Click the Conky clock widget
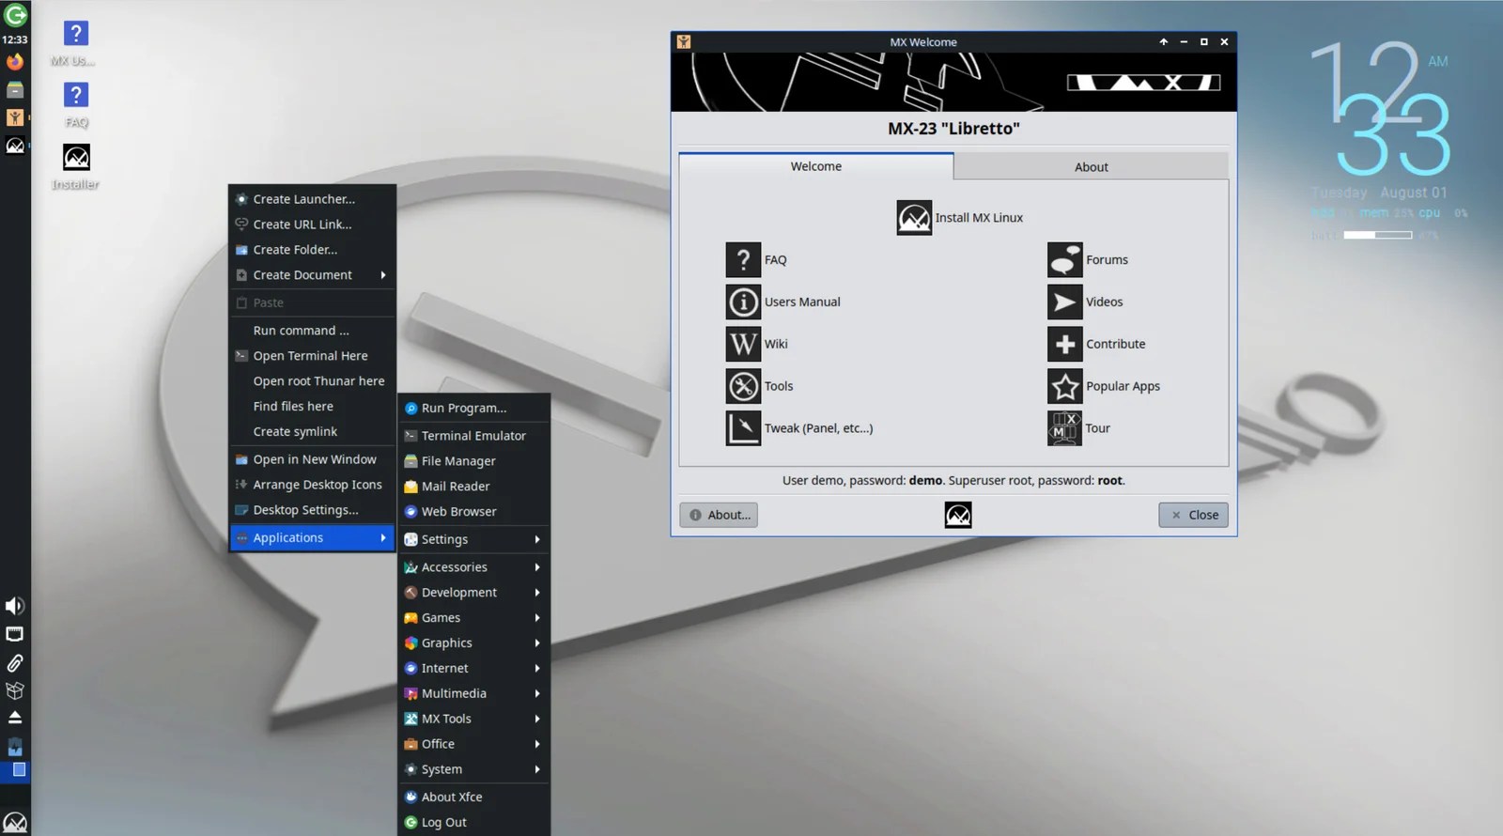Screen dimensions: 1503x836 point(1381,111)
